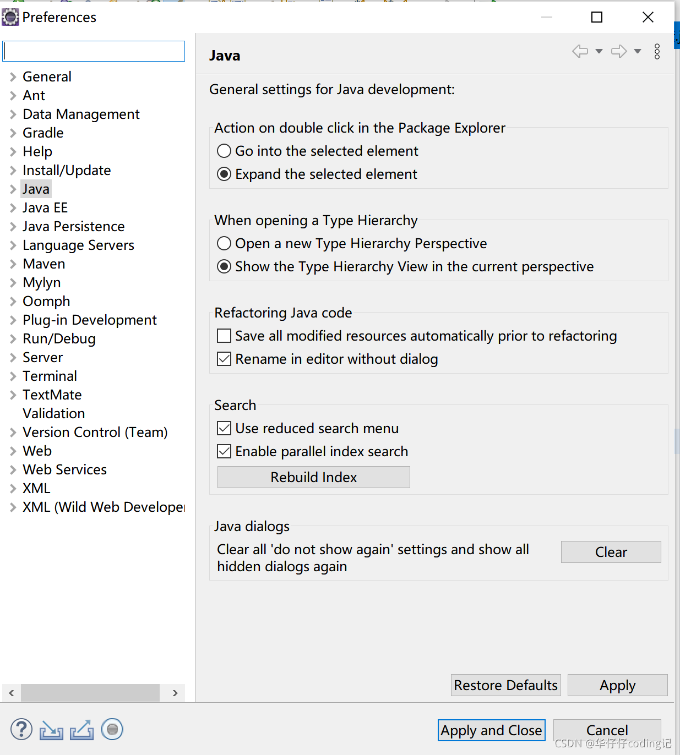Select 'Go into the selected element' option
The height and width of the screenshot is (755, 680).
(224, 151)
